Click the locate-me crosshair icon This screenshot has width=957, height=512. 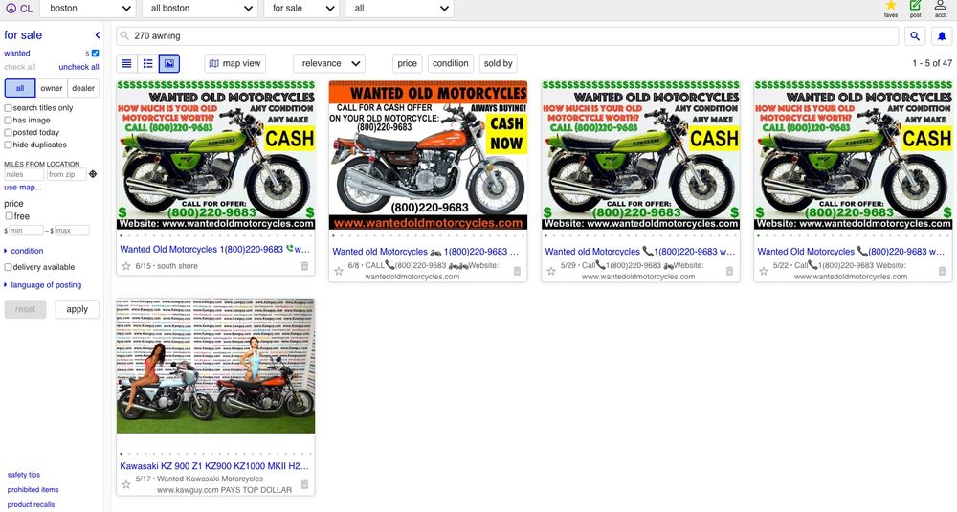pyautogui.click(x=93, y=174)
